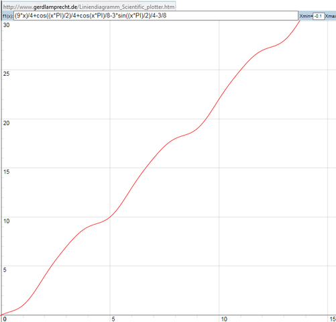Click the Xmin label beside the formula field
This screenshot has height=322, width=336.
tap(306, 16)
